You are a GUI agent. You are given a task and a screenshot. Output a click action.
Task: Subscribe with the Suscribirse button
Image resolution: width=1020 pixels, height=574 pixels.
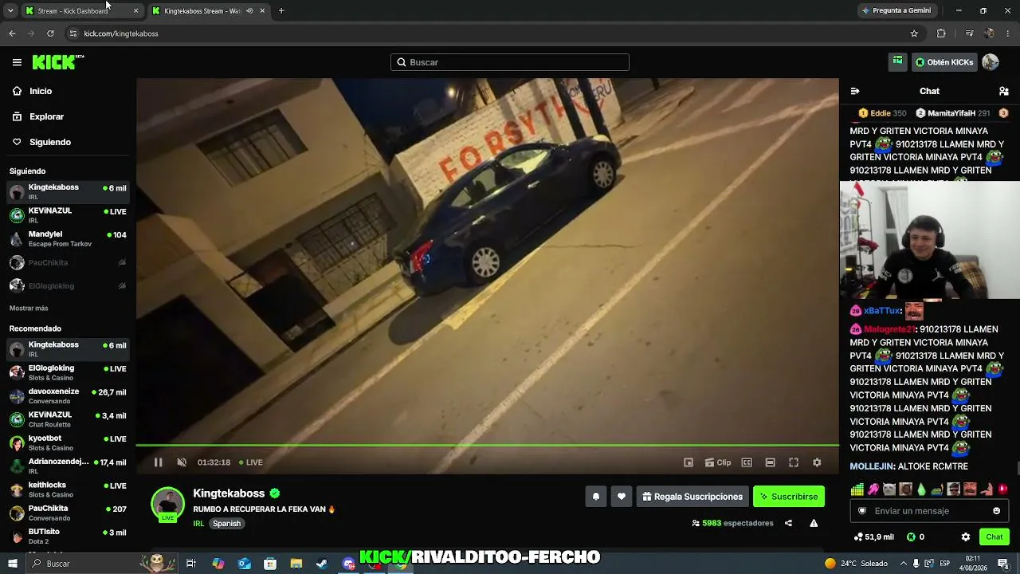pos(789,497)
